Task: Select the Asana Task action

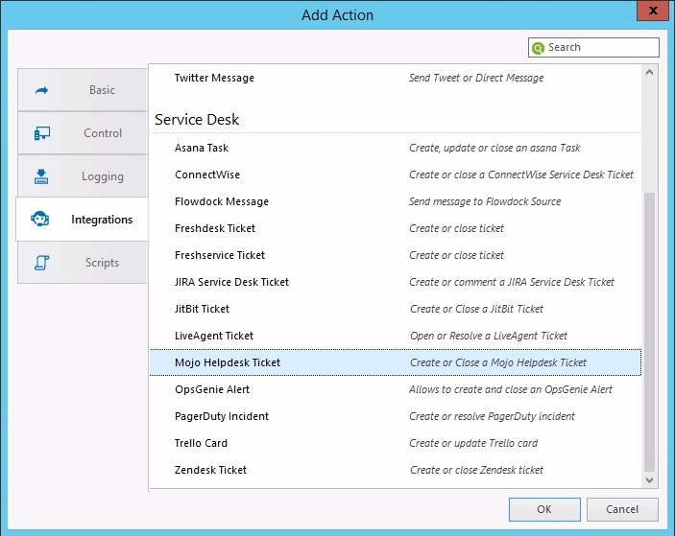Action: click(x=396, y=148)
